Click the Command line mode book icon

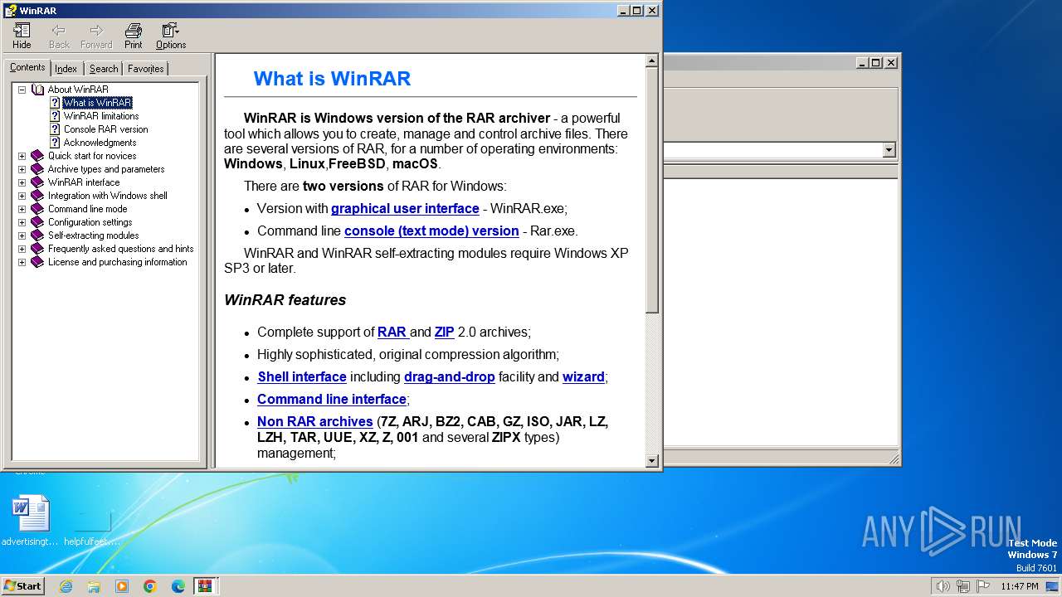(37, 209)
